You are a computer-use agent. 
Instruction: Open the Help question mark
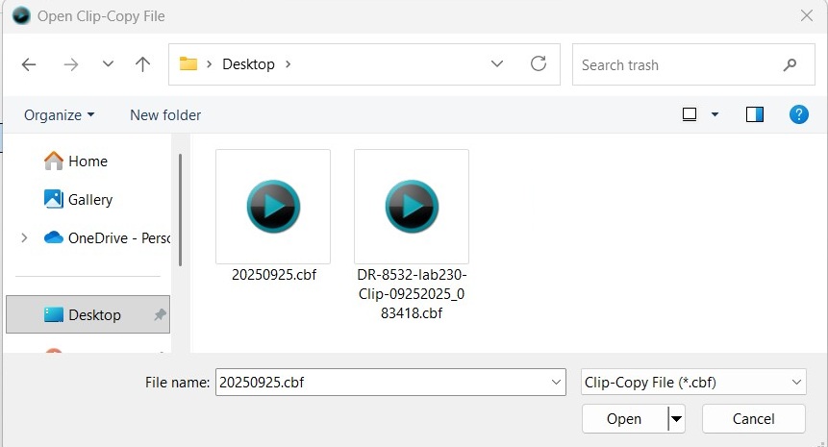[799, 114]
